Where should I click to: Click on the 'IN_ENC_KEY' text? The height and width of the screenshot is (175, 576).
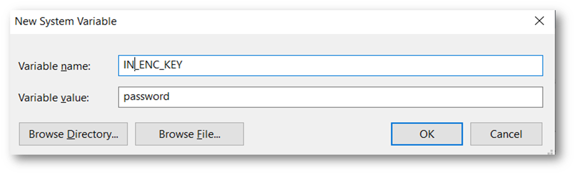click(x=153, y=65)
